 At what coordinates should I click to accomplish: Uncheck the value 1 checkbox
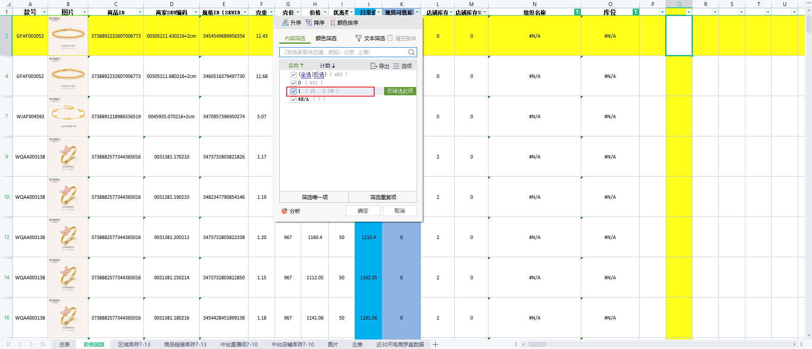coord(294,91)
